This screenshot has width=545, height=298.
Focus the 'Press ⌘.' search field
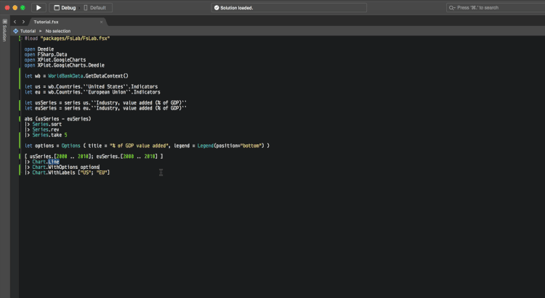tap(494, 7)
